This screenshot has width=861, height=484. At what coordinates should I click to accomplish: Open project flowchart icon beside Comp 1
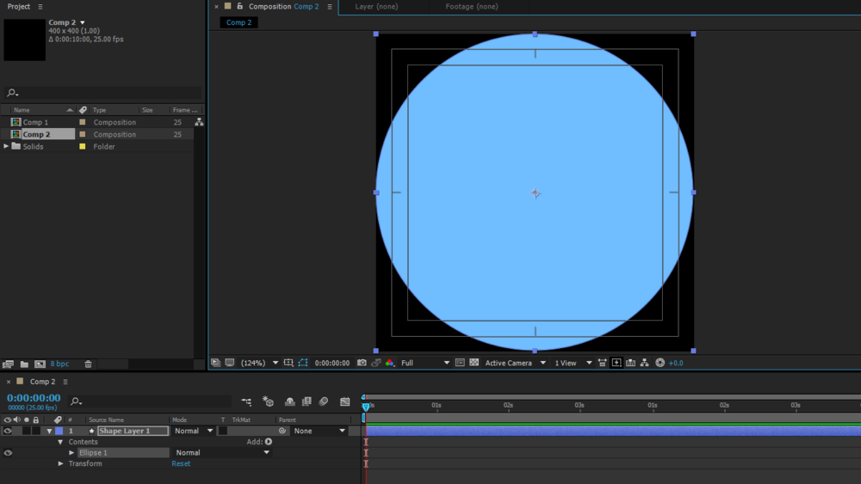199,122
